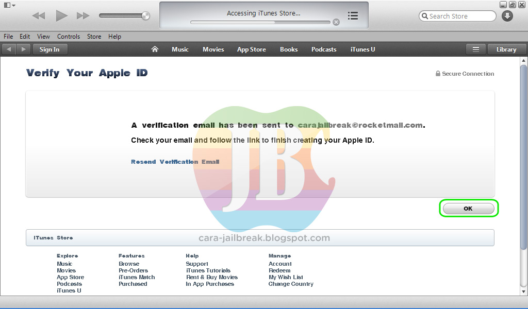
Task: Open Account under Manage
Action: click(x=280, y=264)
